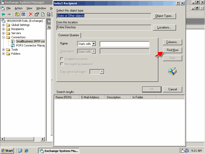The width and height of the screenshot is (205, 154).
Task: Toggle the Show/Hide console tree icon
Action: point(23,14)
